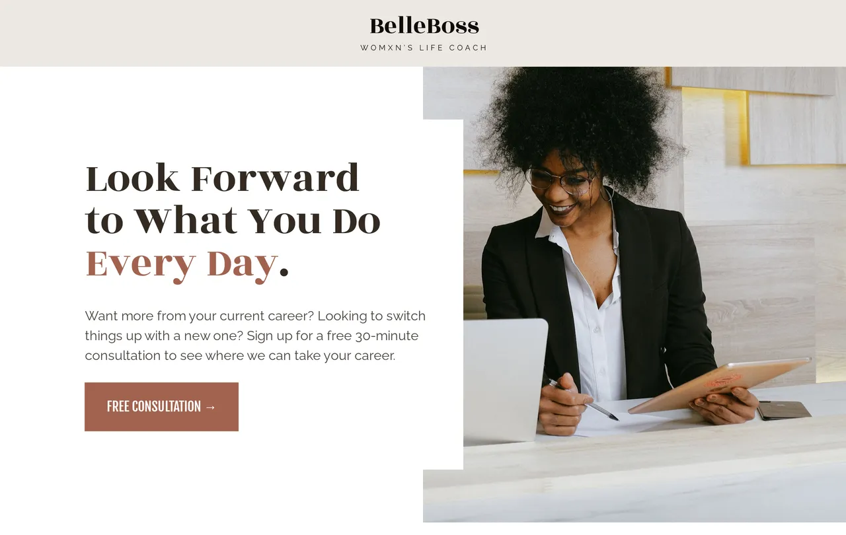Viewport: 846px width, 535px height.
Task: Click the rust-colored Every Day text
Action: click(x=181, y=264)
